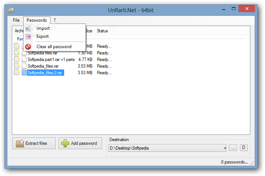This screenshot has width=265, height=176.
Task: Click the window resize grip in status bar
Action: [252, 163]
